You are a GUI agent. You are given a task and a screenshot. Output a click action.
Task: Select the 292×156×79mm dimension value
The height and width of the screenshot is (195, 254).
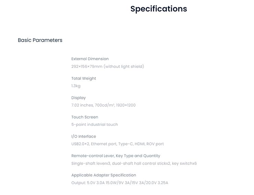point(86,66)
